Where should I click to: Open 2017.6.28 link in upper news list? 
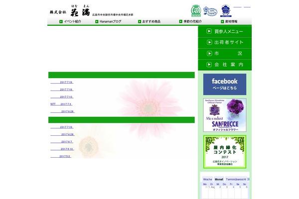pyautogui.click(x=63, y=111)
